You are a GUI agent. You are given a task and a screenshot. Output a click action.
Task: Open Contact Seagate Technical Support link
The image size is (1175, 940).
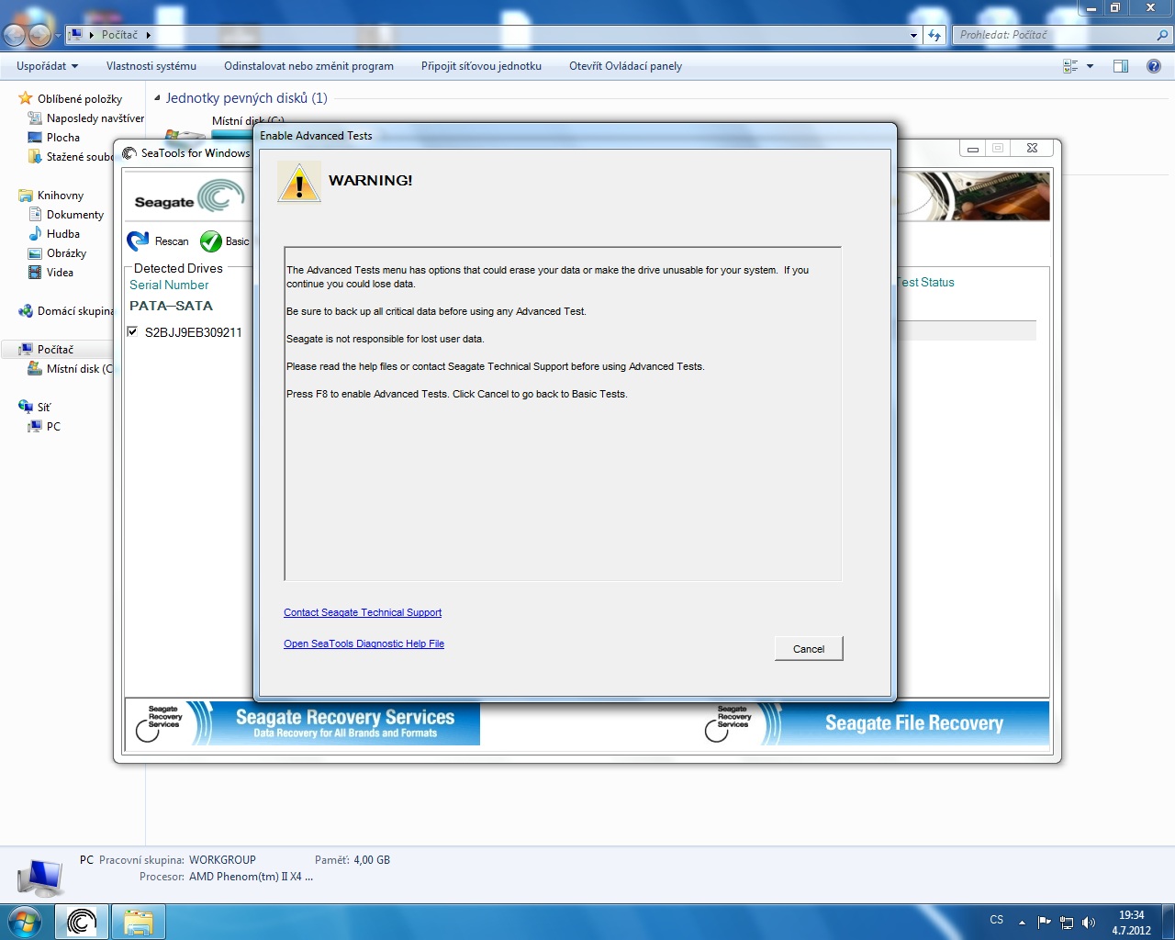pos(363,612)
